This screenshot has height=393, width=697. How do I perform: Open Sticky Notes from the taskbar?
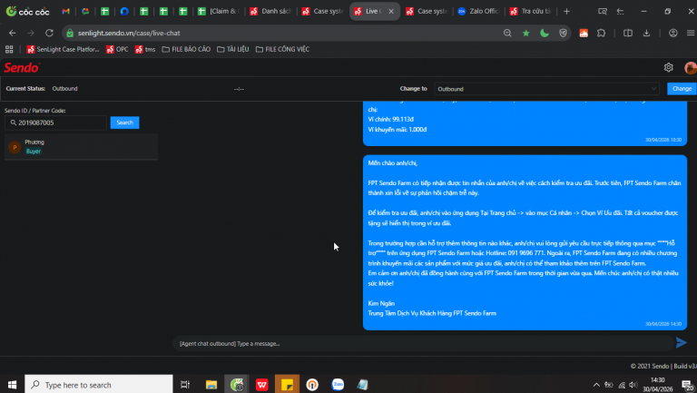pyautogui.click(x=287, y=385)
